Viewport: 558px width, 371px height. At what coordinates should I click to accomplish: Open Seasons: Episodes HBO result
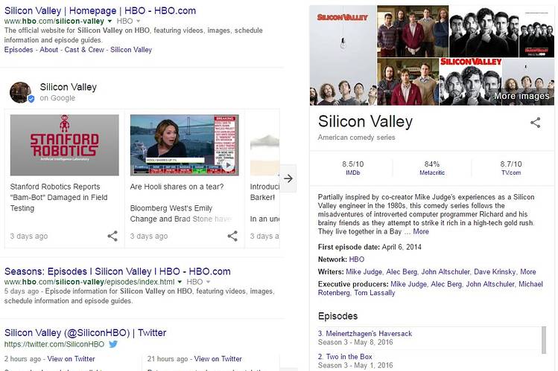coord(118,271)
